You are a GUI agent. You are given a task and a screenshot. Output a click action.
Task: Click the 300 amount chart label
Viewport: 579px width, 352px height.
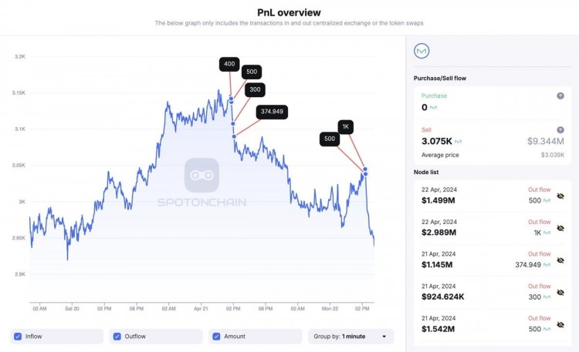[255, 89]
